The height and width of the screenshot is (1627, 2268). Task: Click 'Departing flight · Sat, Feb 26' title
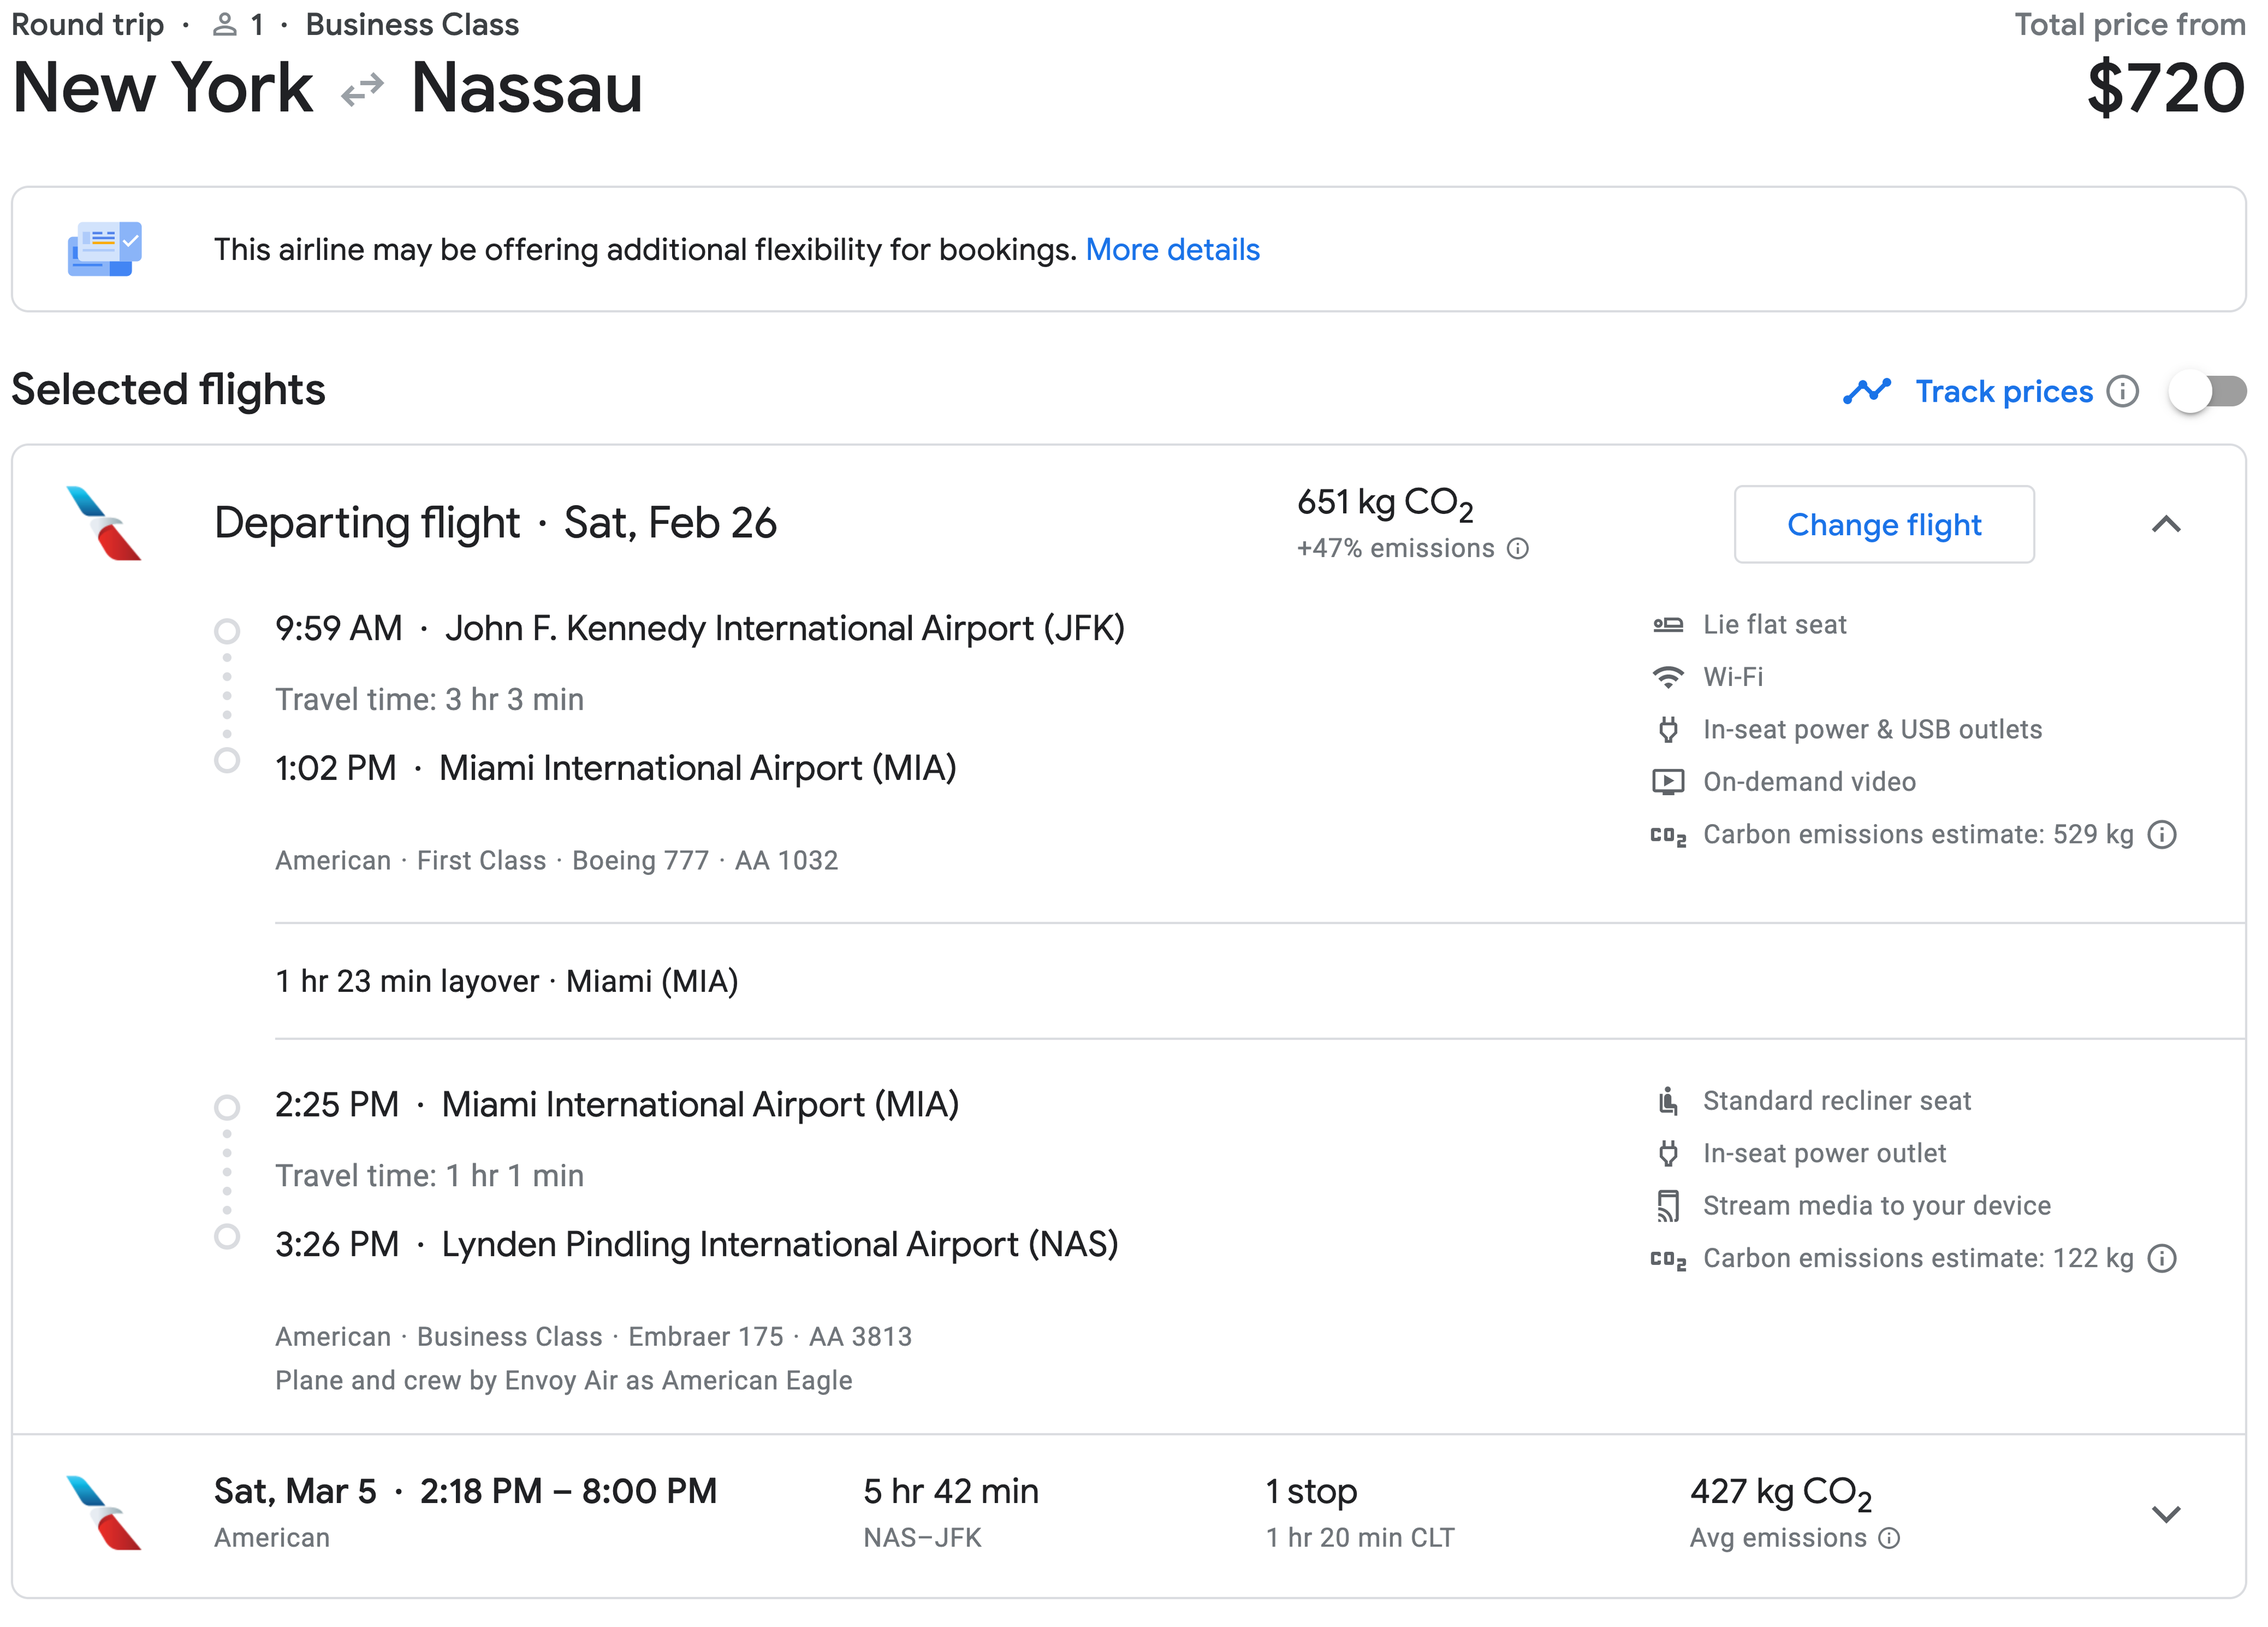coord(495,523)
